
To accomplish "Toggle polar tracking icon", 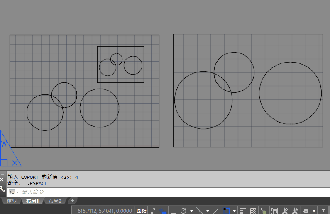I will tap(183, 211).
